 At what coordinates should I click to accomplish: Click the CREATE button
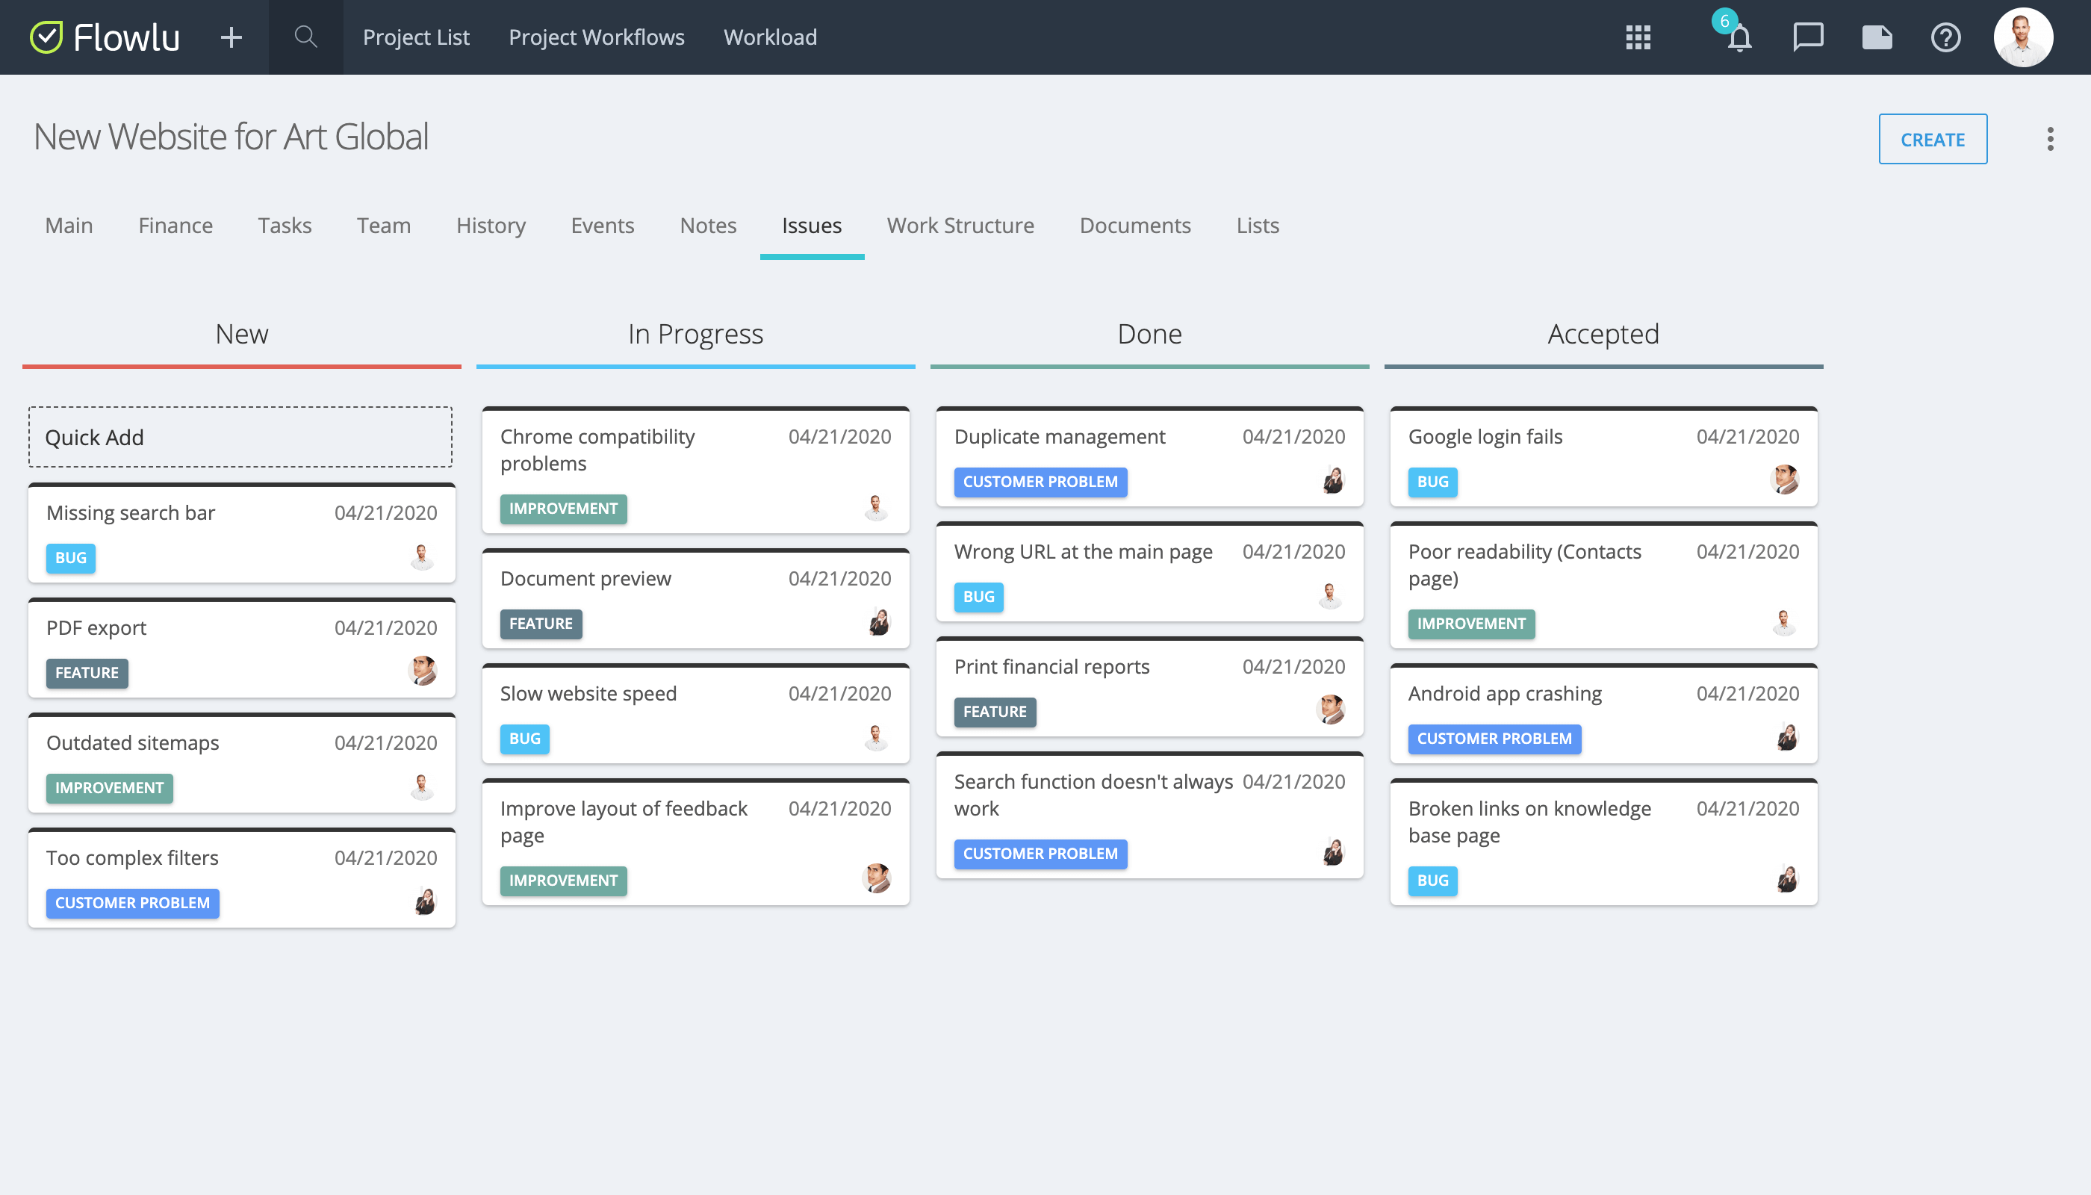coord(1933,139)
